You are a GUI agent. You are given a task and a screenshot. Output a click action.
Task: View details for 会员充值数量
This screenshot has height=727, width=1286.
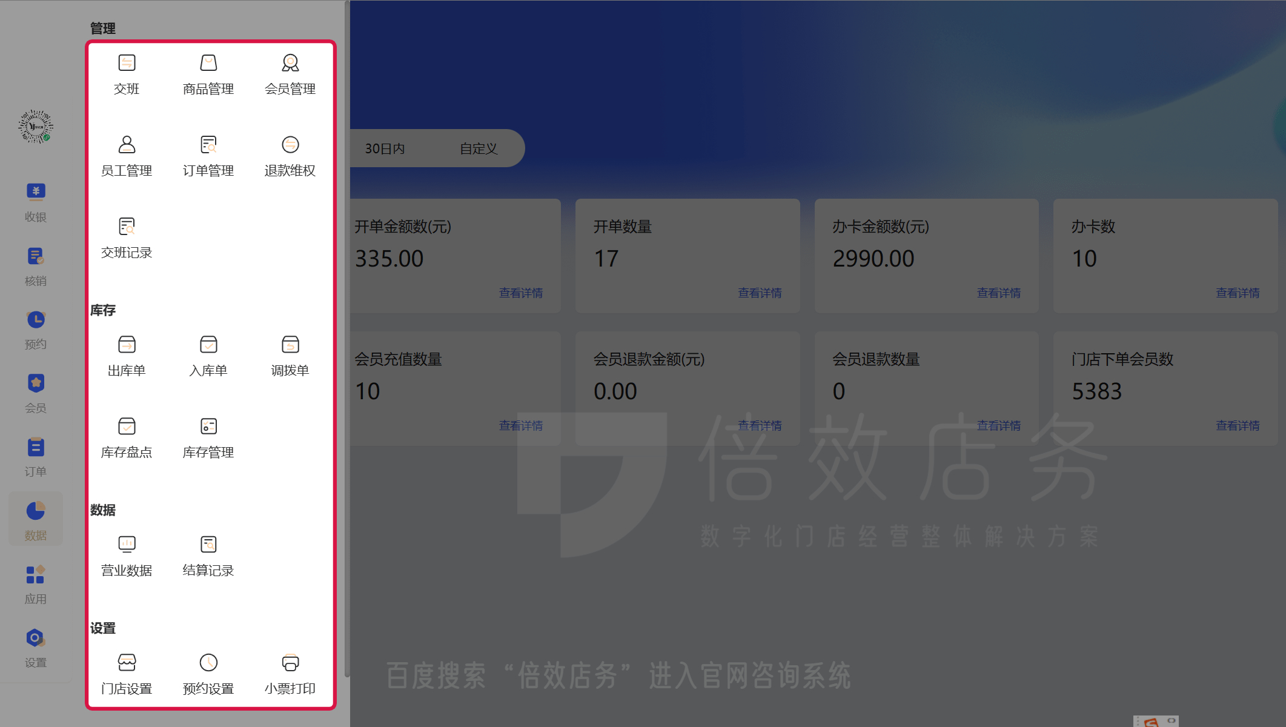pyautogui.click(x=521, y=426)
